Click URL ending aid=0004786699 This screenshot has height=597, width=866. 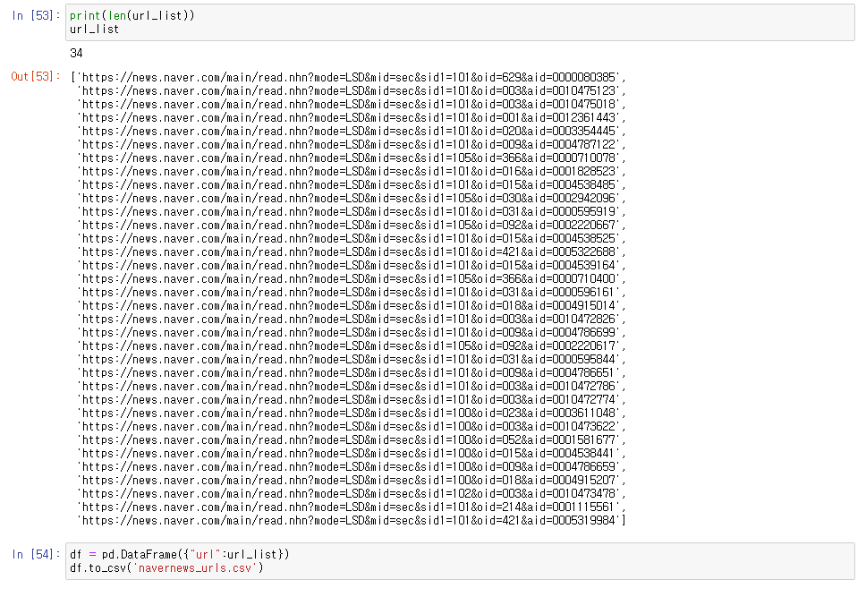(x=349, y=333)
